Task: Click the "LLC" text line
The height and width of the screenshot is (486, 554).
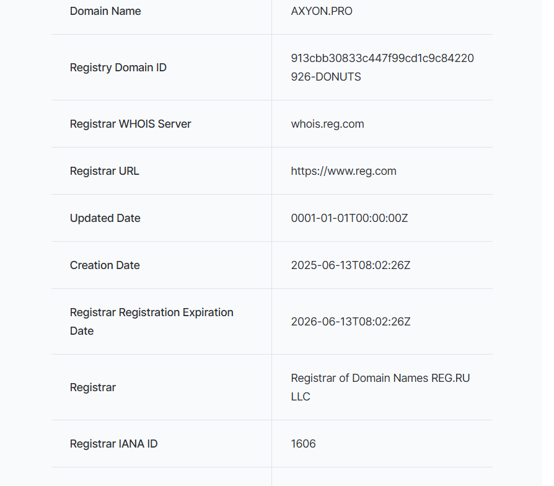Action: (301, 397)
